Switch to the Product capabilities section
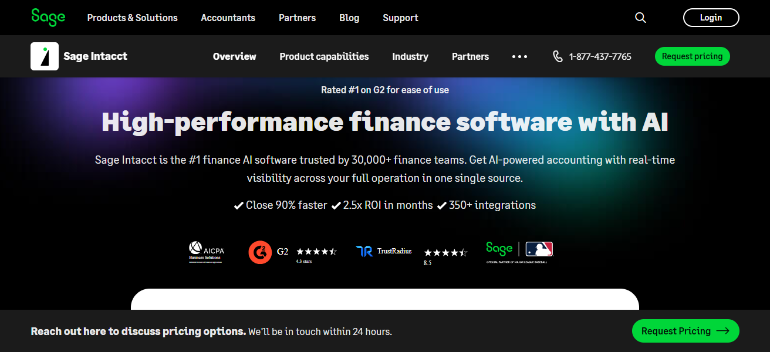The height and width of the screenshot is (352, 770). click(324, 56)
